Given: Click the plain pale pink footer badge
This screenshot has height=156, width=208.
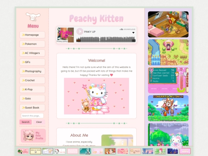Looking at the screenshot, I should pyautogui.click(x=72, y=151).
